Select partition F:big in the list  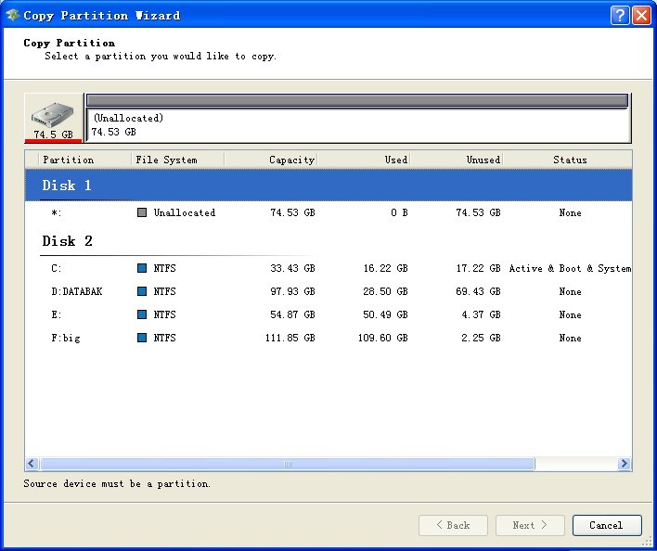click(x=328, y=338)
